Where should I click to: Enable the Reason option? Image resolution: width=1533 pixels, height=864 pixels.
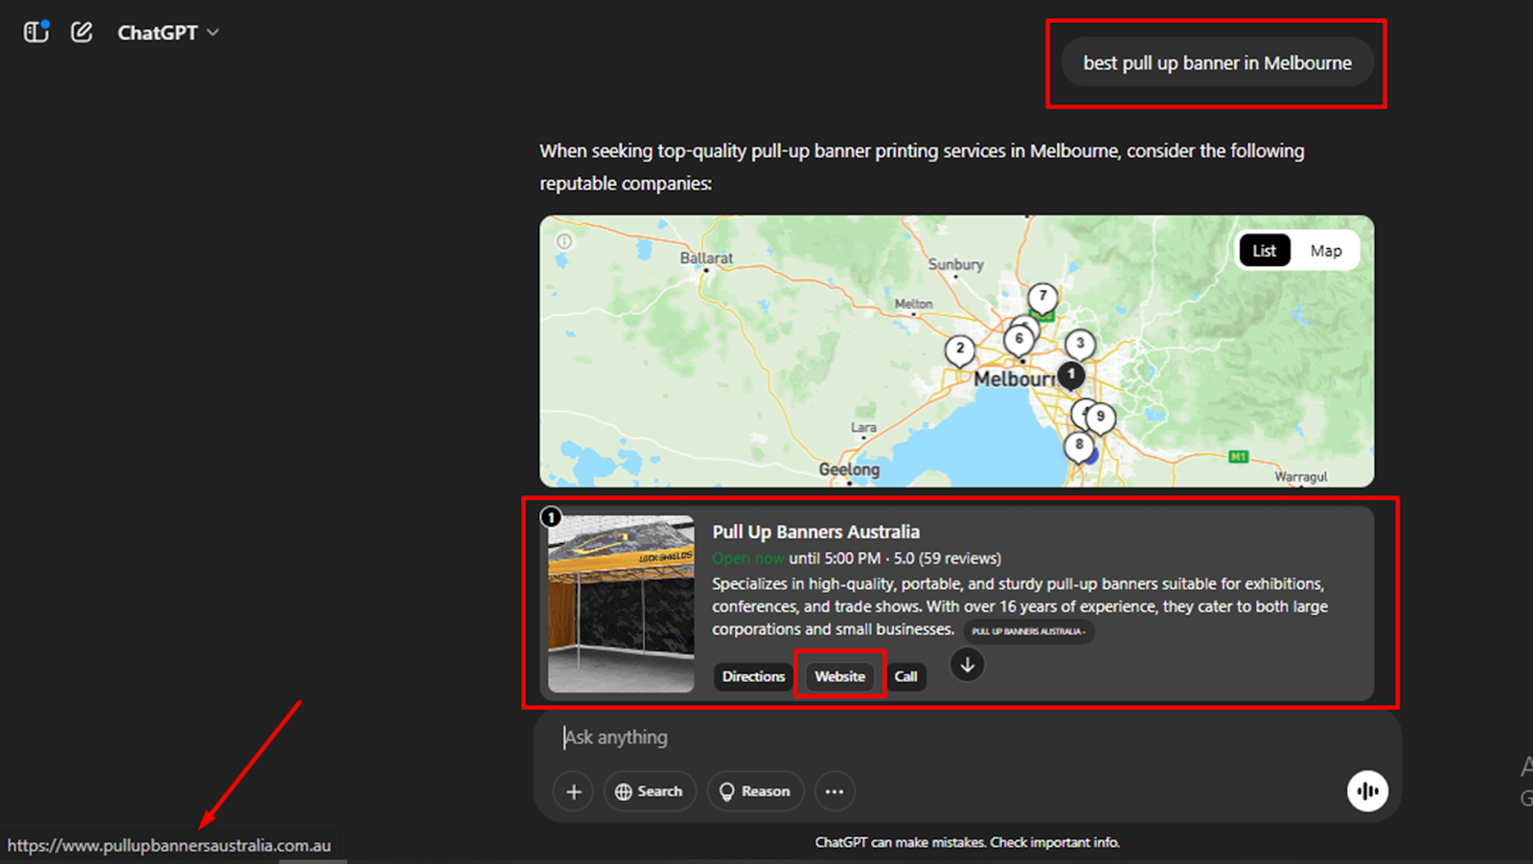point(755,791)
